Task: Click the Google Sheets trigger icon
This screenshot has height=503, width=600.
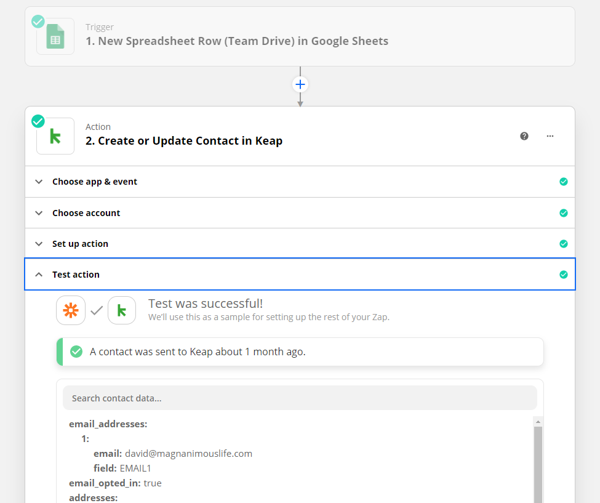Action: tap(55, 37)
